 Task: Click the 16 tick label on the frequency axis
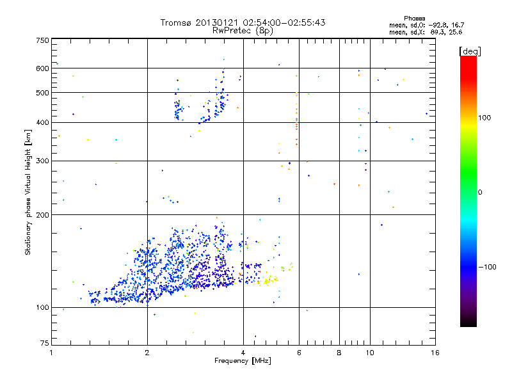point(435,353)
